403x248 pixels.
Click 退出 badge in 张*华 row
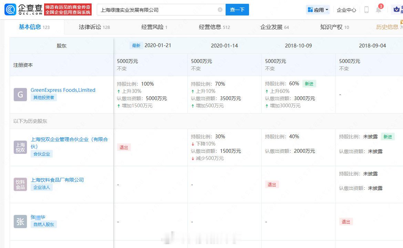(346, 222)
